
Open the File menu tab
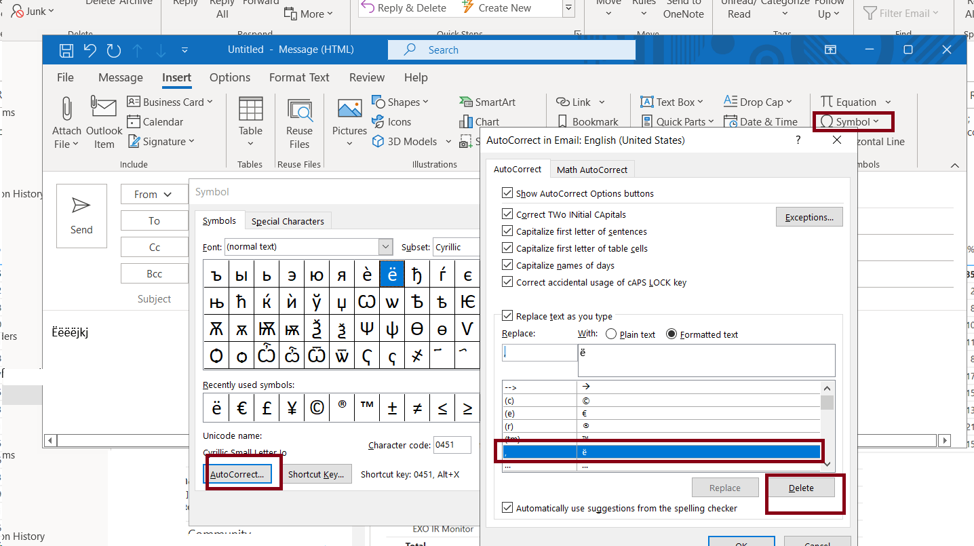coord(65,77)
